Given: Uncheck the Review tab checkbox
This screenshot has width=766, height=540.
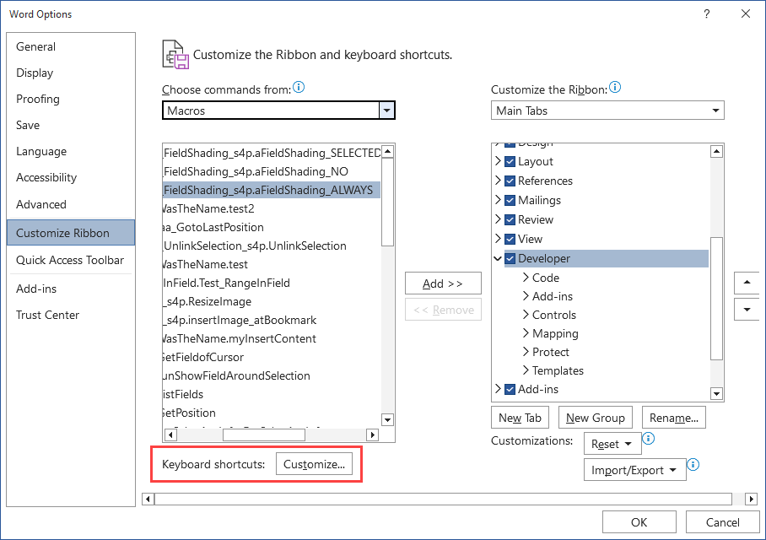Looking at the screenshot, I should click(x=510, y=219).
